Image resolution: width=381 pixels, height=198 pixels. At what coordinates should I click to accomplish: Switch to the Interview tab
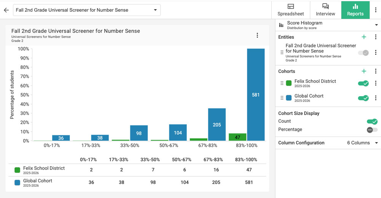[x=325, y=10]
